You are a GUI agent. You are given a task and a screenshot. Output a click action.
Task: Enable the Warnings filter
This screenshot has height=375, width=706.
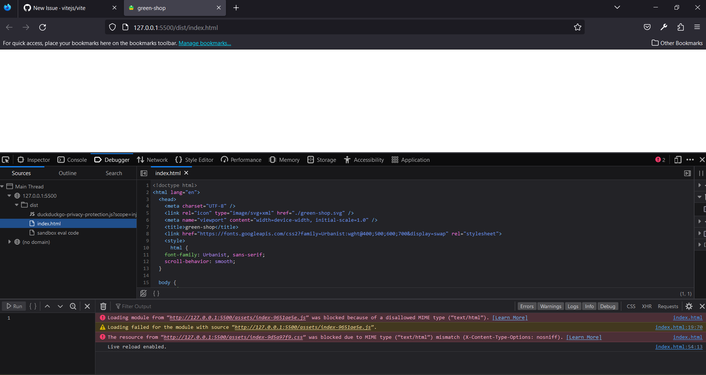tap(550, 306)
